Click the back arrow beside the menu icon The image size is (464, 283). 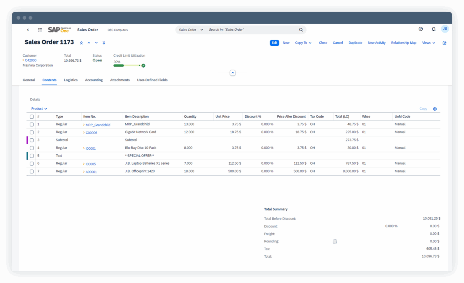(28, 30)
